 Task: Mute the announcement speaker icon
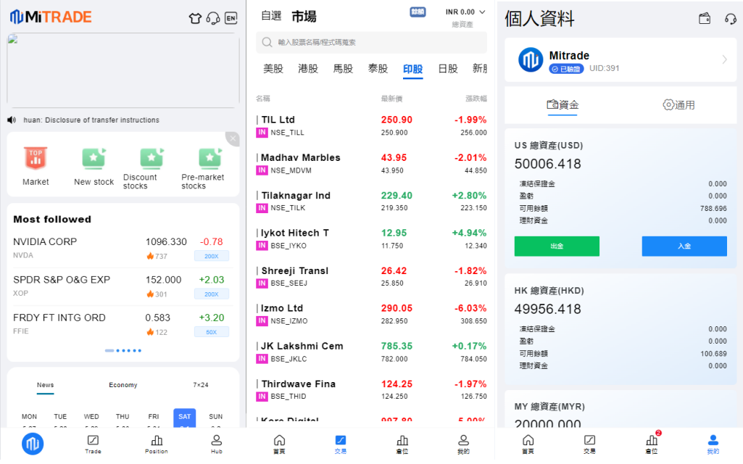(12, 120)
